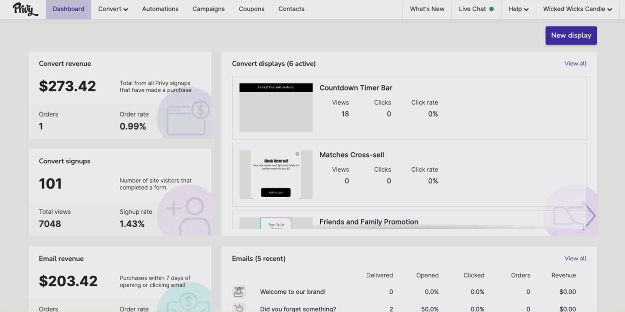Open the welcome email envelope icon
625x312 pixels.
[x=238, y=292]
